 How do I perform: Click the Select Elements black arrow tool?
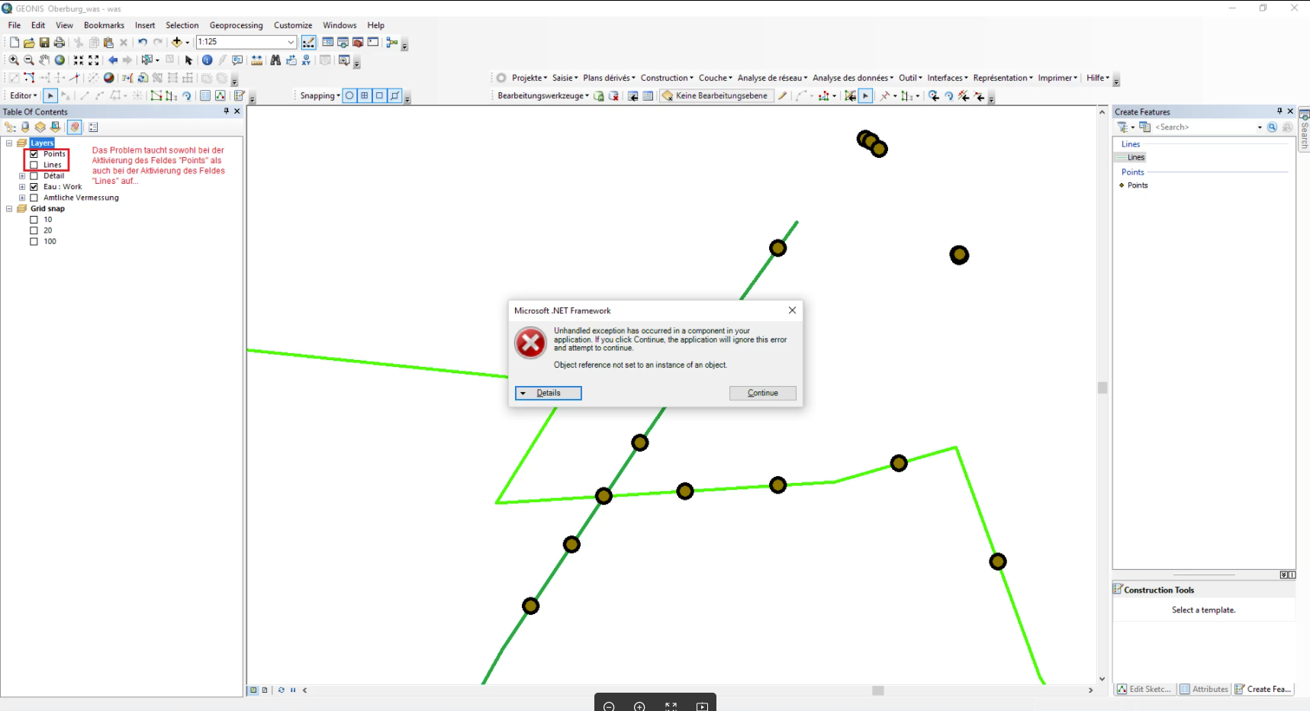(189, 60)
